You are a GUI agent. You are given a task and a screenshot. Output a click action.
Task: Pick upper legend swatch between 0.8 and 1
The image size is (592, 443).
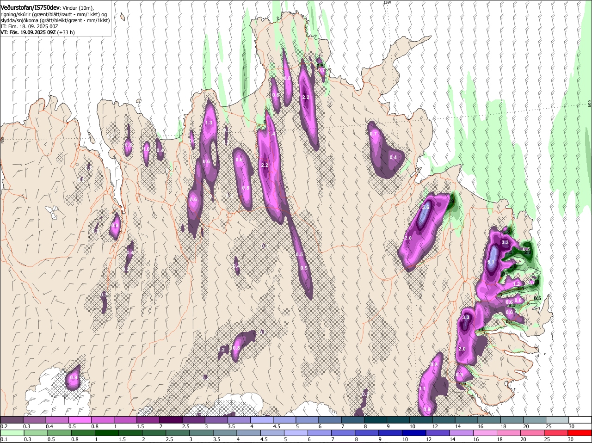point(102,419)
